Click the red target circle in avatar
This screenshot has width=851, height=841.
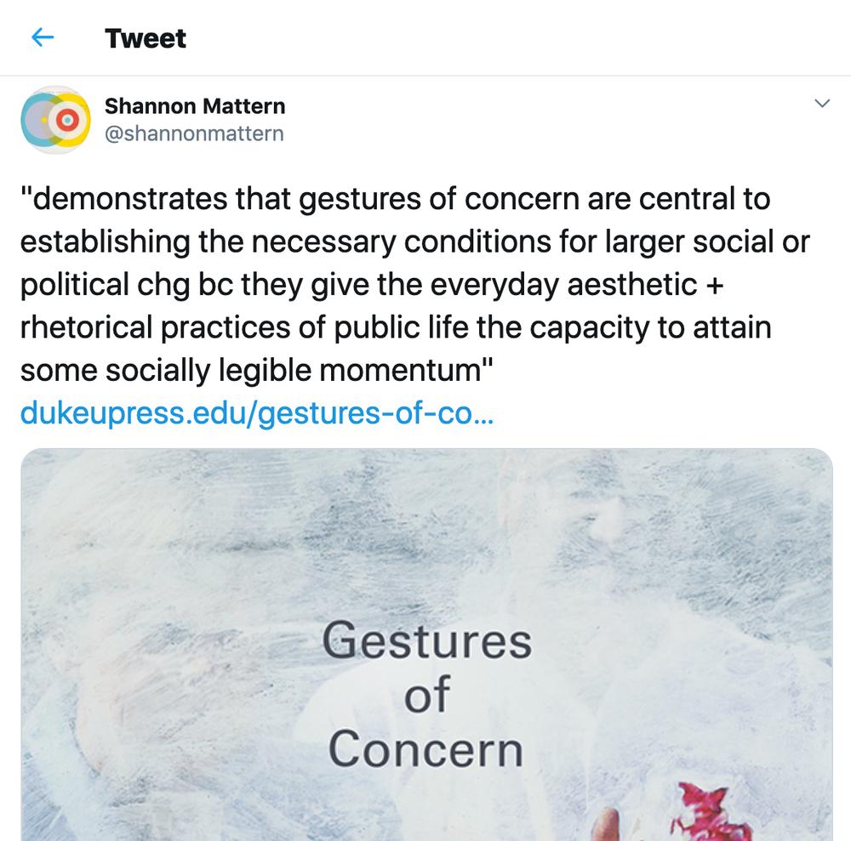67,119
